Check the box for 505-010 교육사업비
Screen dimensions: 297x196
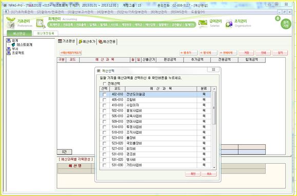(104, 116)
